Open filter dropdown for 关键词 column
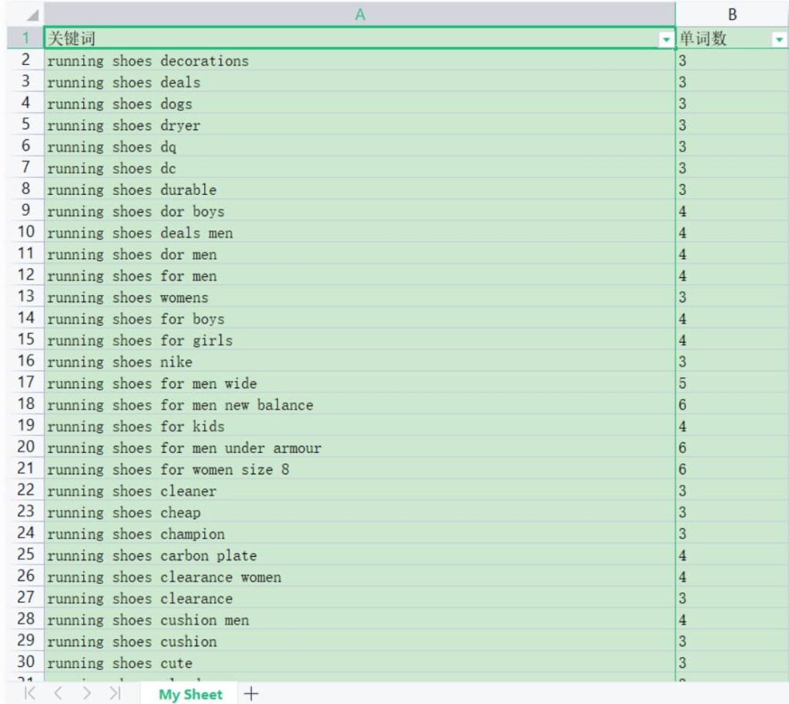Image resolution: width=789 pixels, height=704 pixels. pyautogui.click(x=666, y=39)
